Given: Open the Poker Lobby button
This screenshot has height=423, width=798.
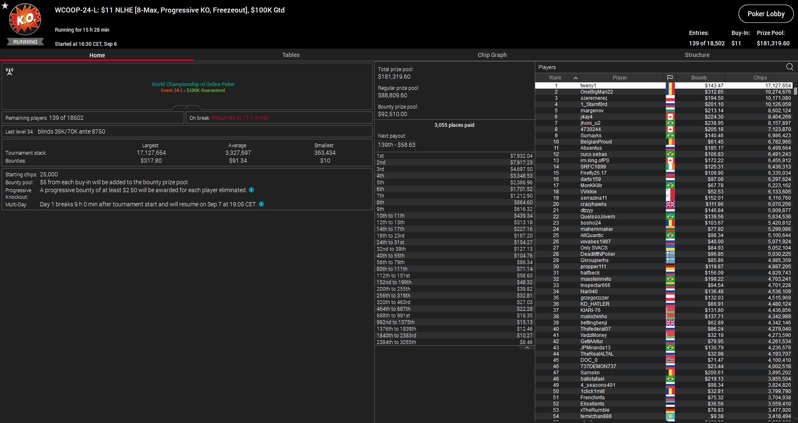Looking at the screenshot, I should (766, 14).
